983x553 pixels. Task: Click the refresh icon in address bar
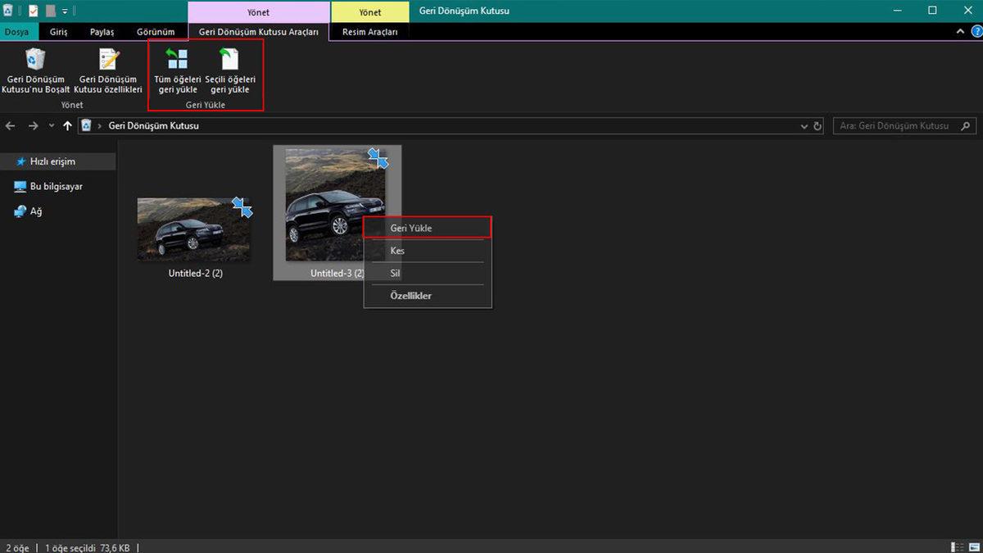[x=817, y=126]
